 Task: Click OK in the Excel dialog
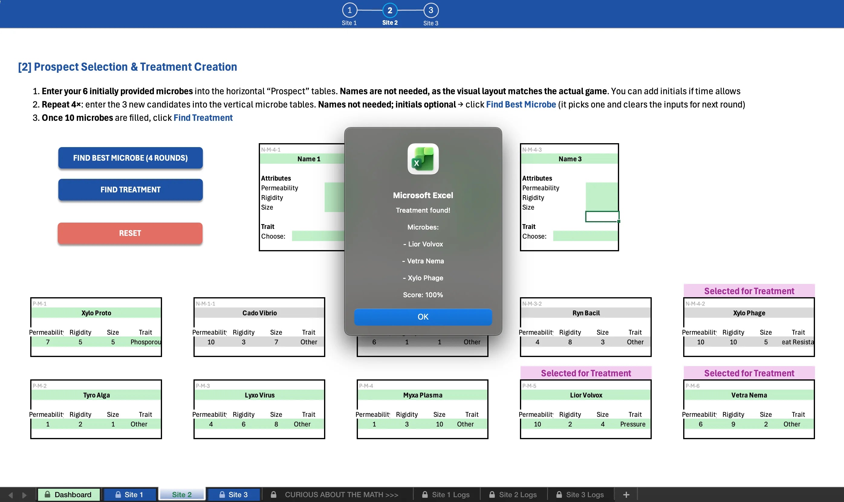(x=423, y=317)
